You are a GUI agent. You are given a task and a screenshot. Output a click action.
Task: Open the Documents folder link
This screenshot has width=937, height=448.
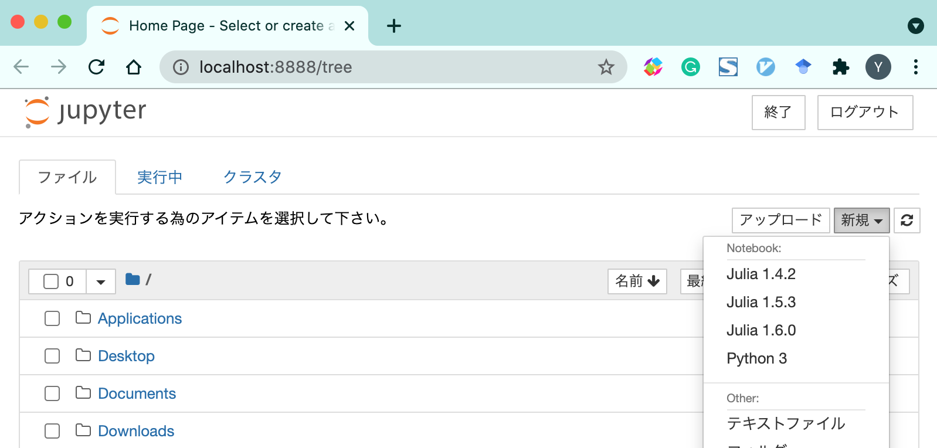(x=137, y=393)
